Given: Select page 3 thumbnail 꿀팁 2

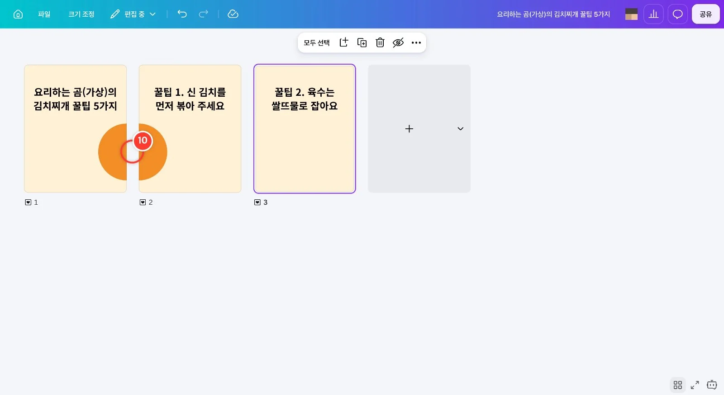Looking at the screenshot, I should (305, 129).
